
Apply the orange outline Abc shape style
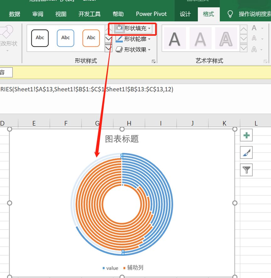pyautogui.click(x=91, y=38)
